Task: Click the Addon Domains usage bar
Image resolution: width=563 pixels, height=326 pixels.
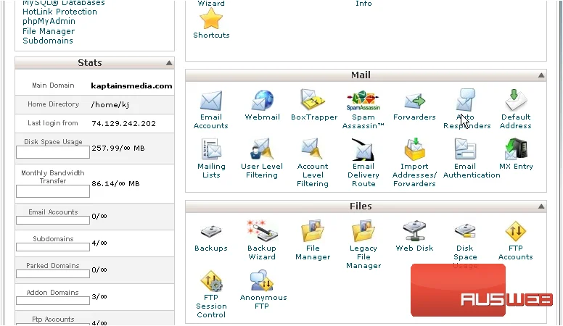Action: [x=53, y=301]
